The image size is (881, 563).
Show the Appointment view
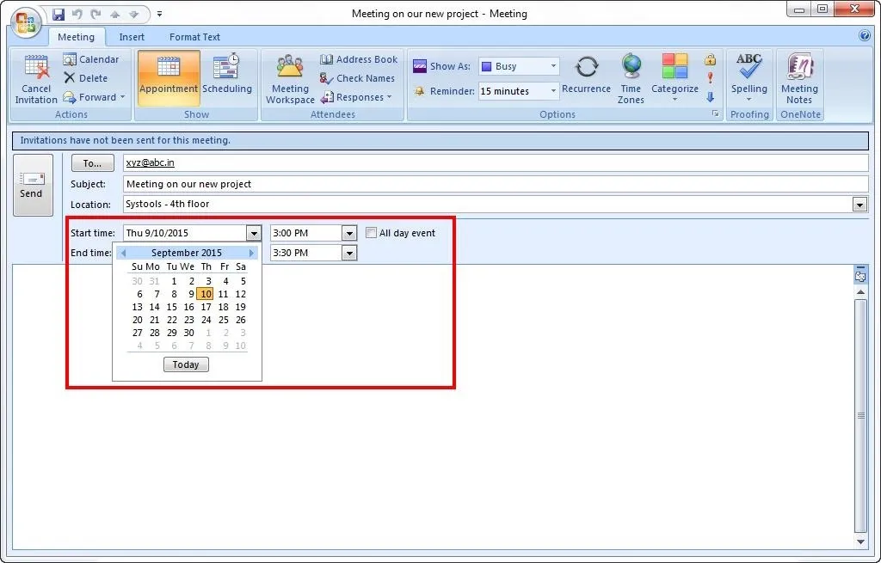(169, 78)
